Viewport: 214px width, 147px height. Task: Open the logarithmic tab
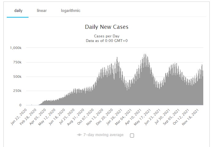tap(71, 11)
